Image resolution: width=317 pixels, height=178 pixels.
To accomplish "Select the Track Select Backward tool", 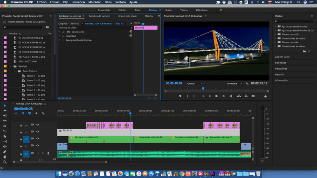I will (5, 116).
